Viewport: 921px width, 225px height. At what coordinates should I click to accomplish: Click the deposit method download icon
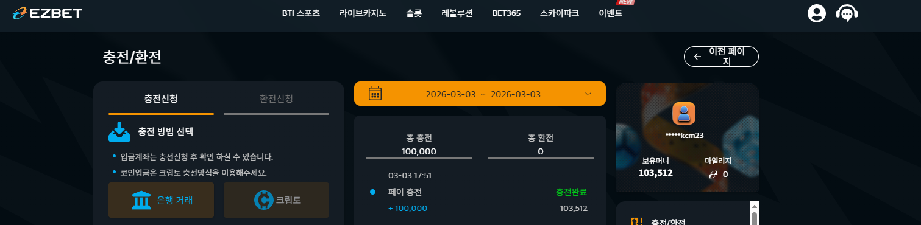pos(119,131)
